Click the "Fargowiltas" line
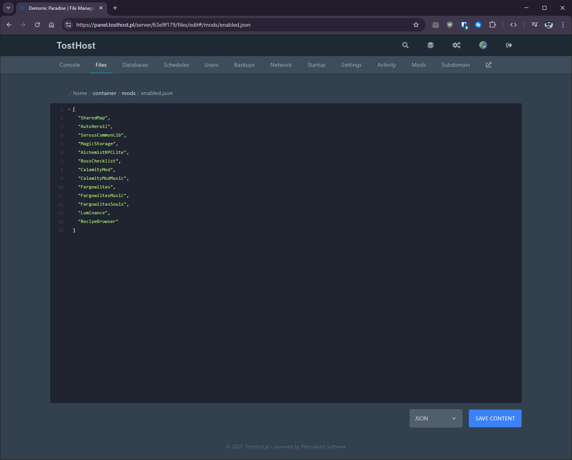This screenshot has width=572, height=460. click(x=96, y=187)
